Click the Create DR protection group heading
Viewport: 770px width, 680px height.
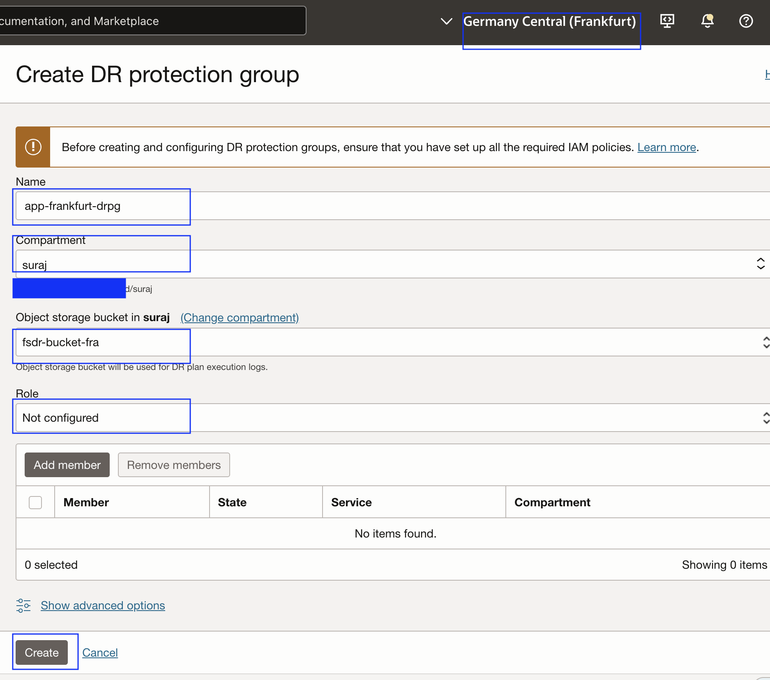[x=157, y=74]
